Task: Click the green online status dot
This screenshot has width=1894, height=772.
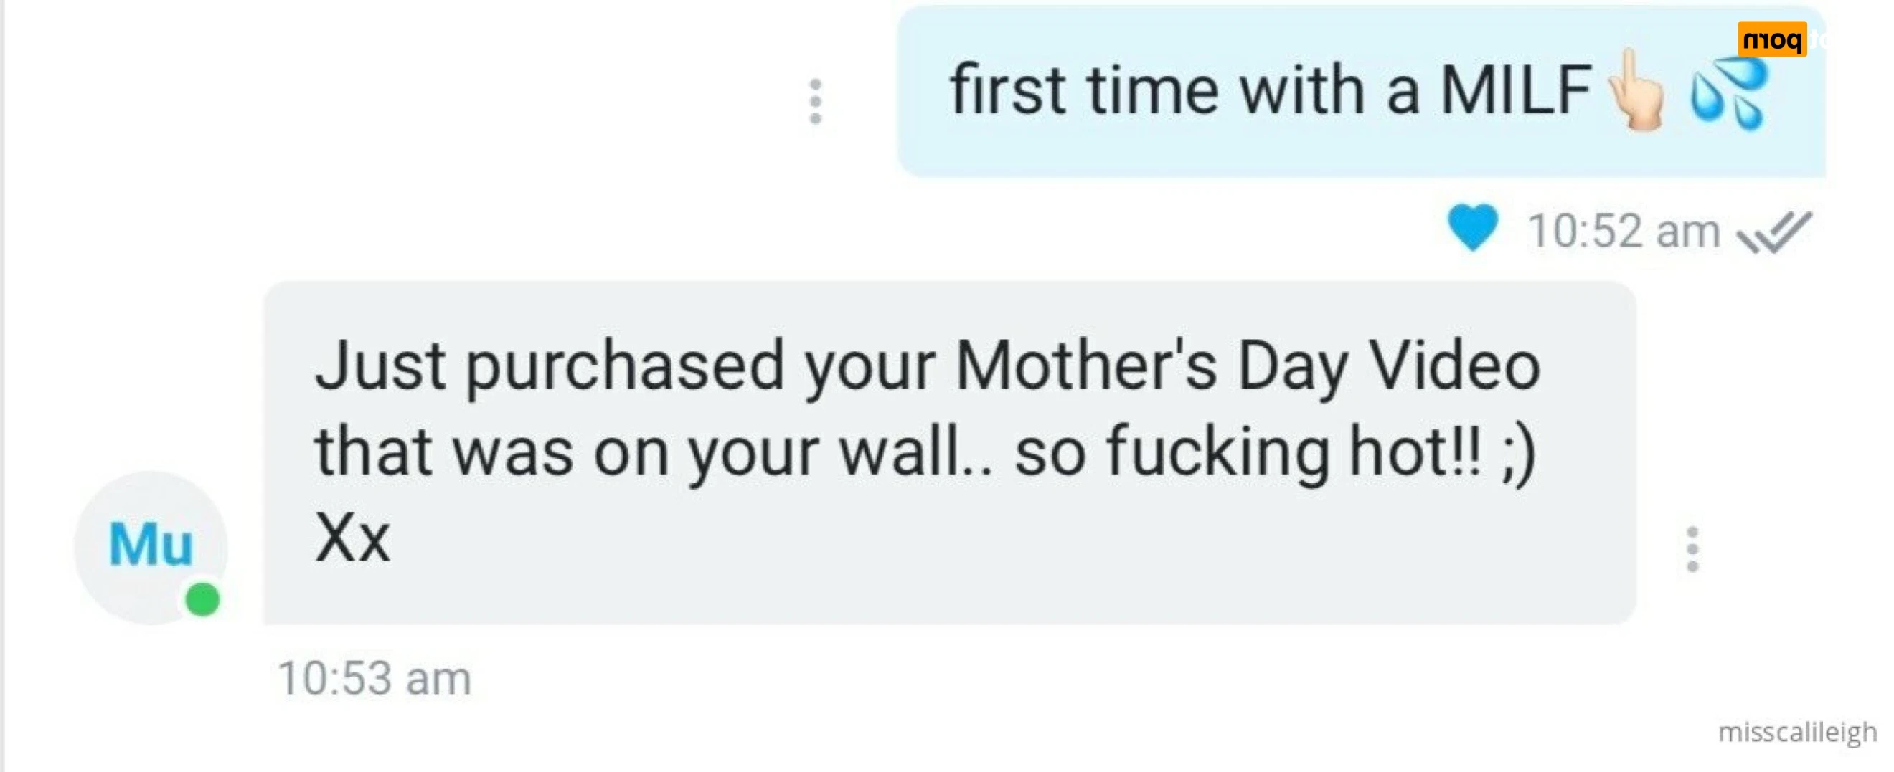Action: coord(203,599)
